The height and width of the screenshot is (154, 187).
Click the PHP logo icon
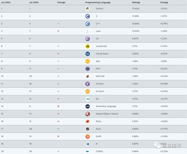(x=88, y=69)
